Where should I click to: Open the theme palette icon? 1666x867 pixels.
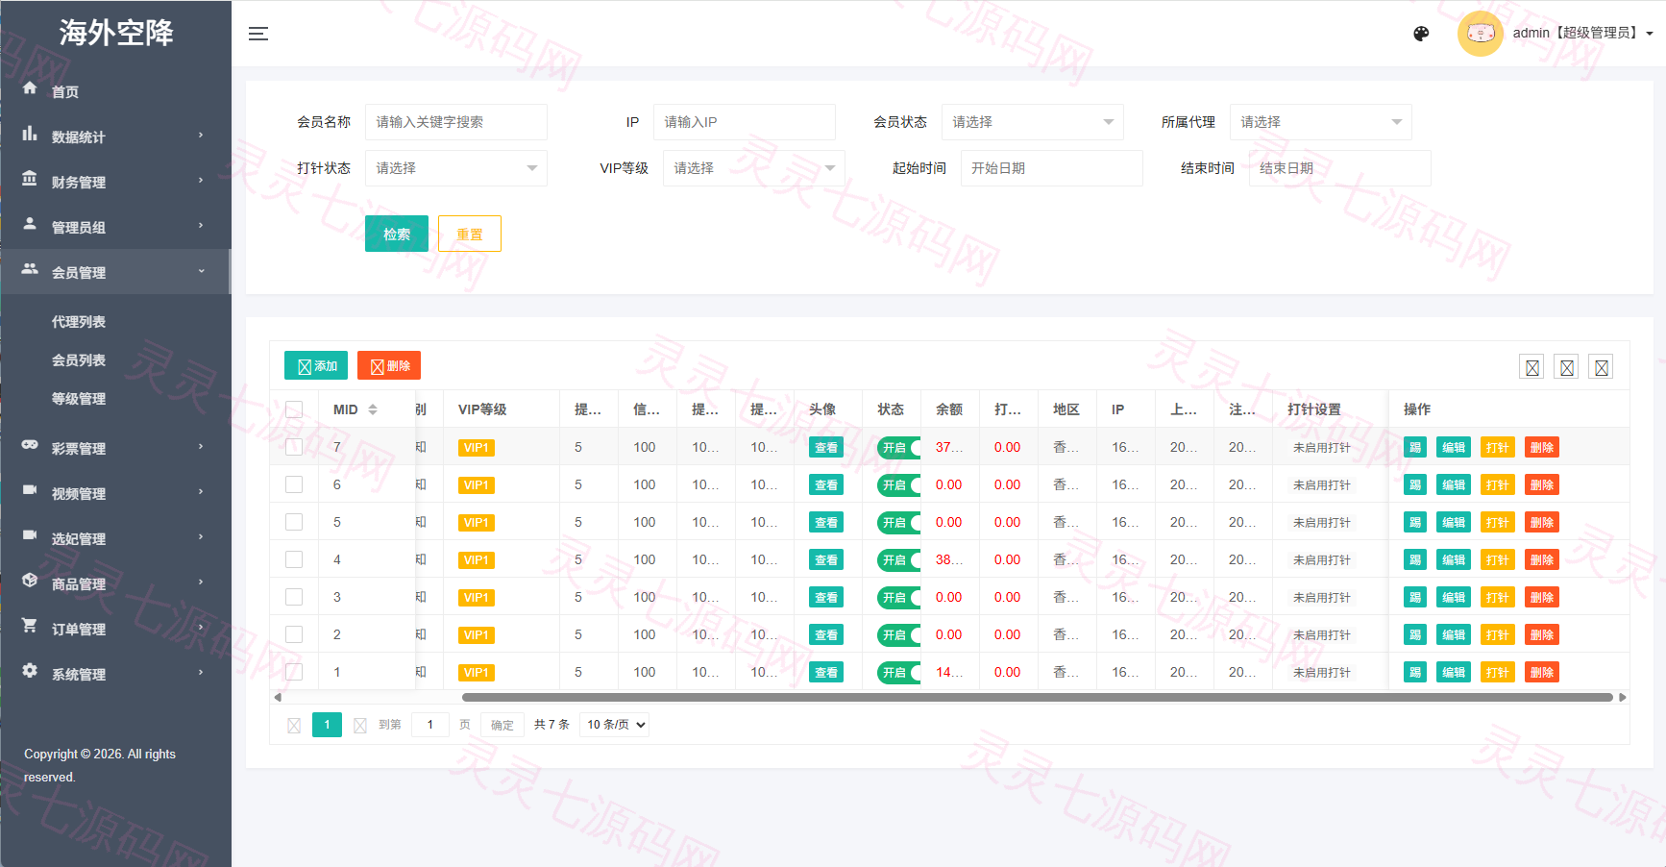(x=1421, y=34)
